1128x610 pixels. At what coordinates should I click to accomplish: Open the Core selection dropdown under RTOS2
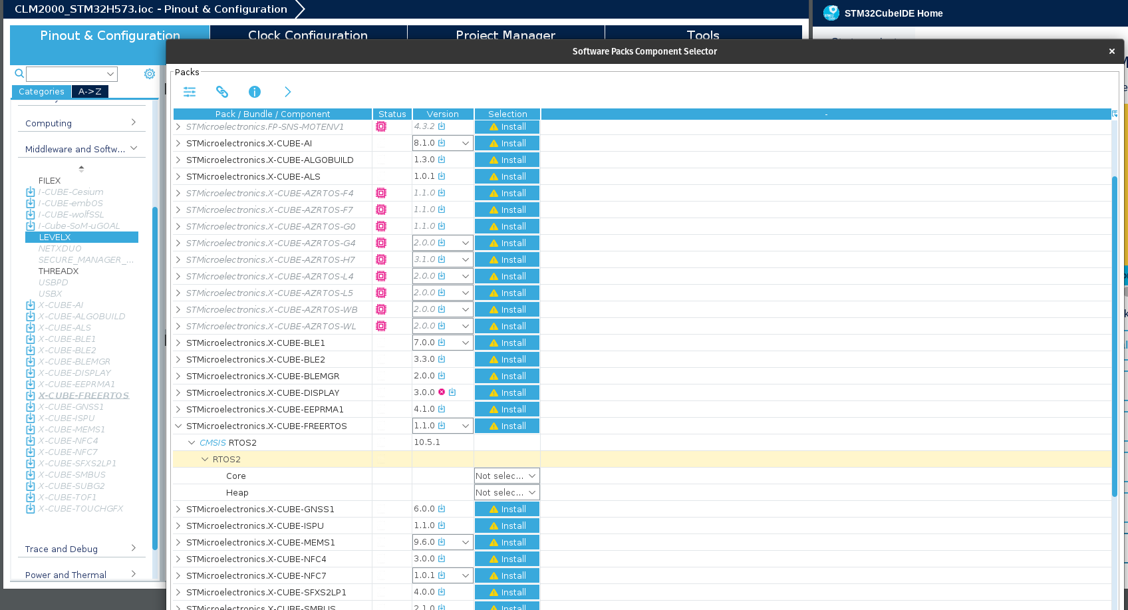click(507, 476)
